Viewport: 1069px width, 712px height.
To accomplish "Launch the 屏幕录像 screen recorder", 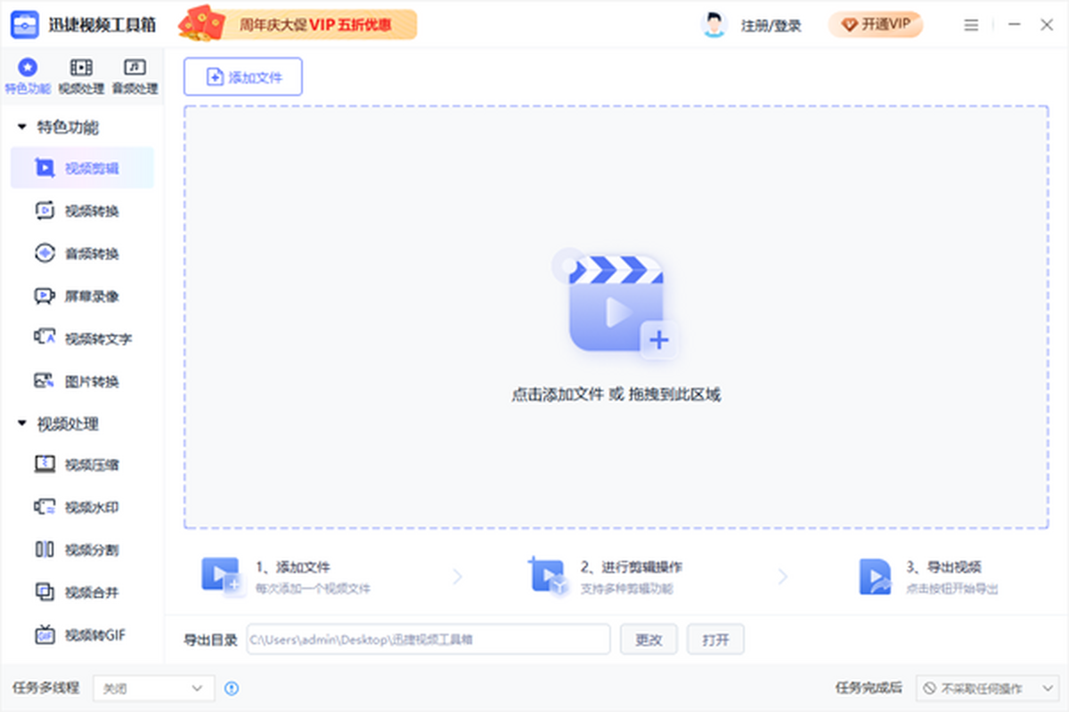I will 82,295.
